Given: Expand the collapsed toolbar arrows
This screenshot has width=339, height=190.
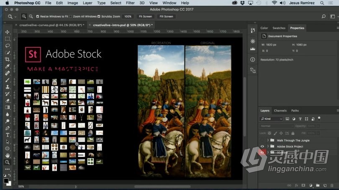Looking at the screenshot, I should (5, 23).
